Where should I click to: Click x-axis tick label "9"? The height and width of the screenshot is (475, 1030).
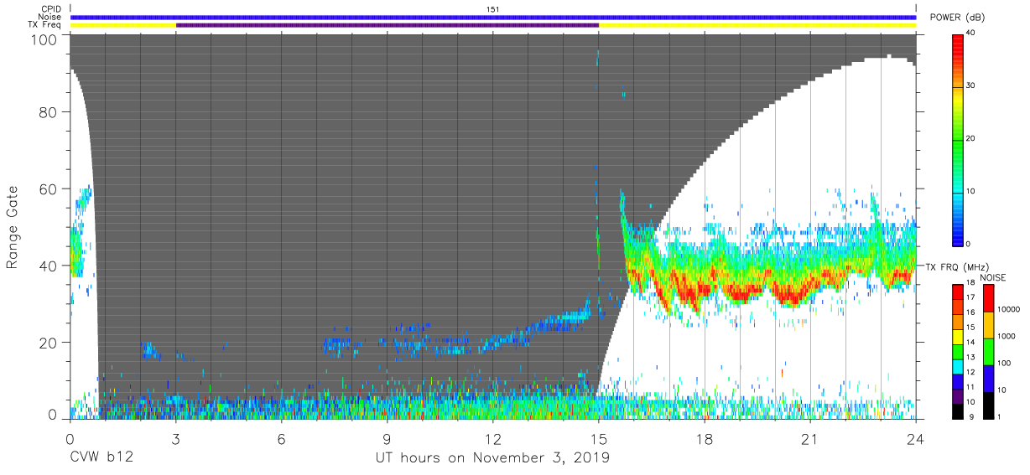coord(388,439)
